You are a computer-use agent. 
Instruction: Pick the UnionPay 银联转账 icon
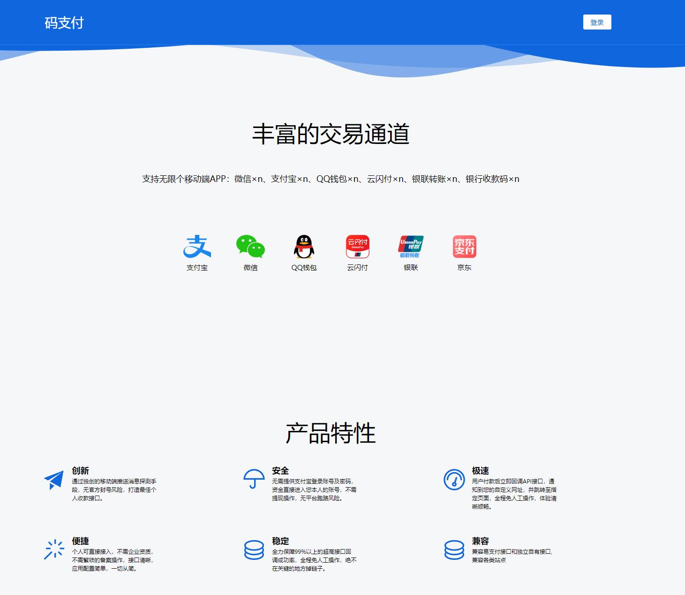click(x=411, y=247)
